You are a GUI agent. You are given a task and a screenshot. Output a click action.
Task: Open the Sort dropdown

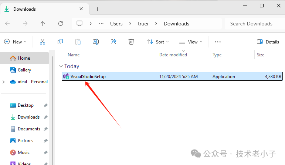coord(158,42)
